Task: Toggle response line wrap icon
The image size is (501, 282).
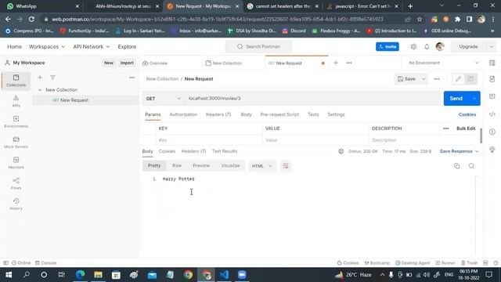Action: tap(285, 166)
